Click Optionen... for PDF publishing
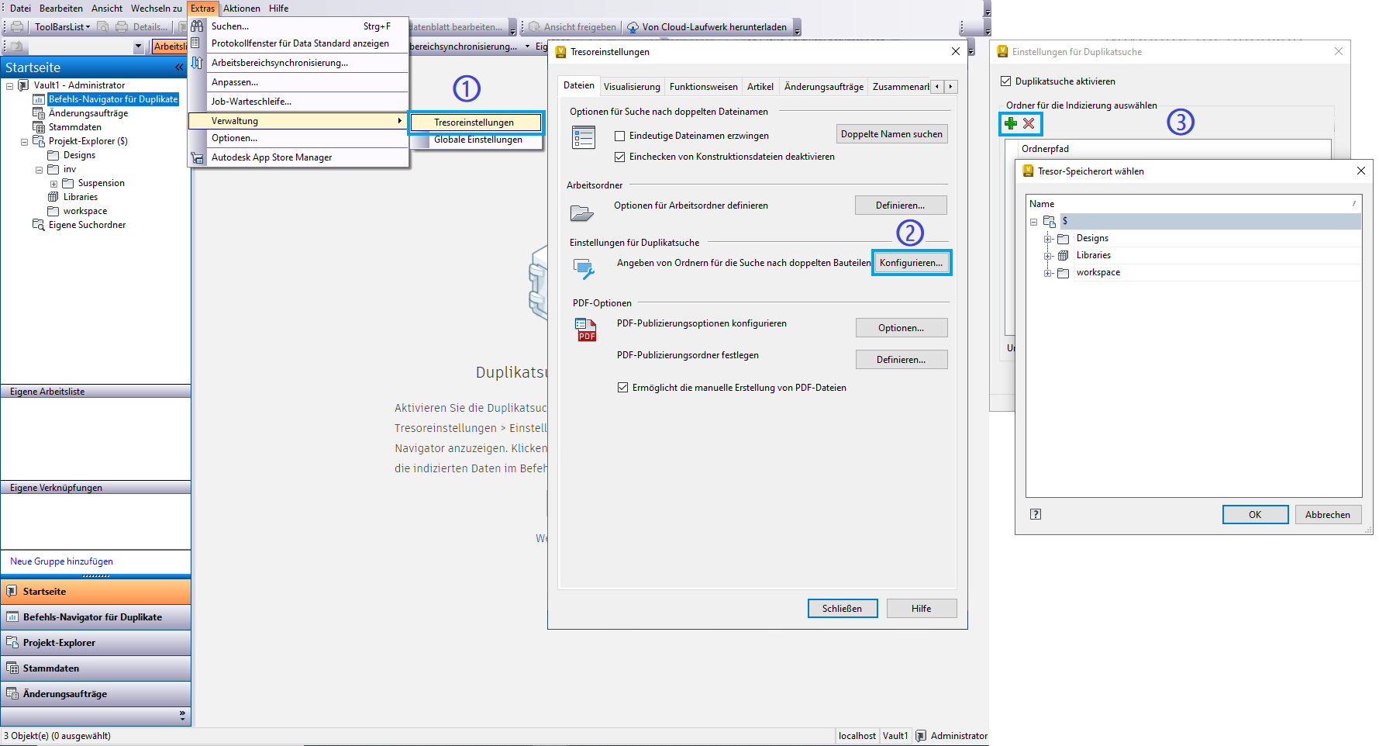The height and width of the screenshot is (746, 1379). 902,328
